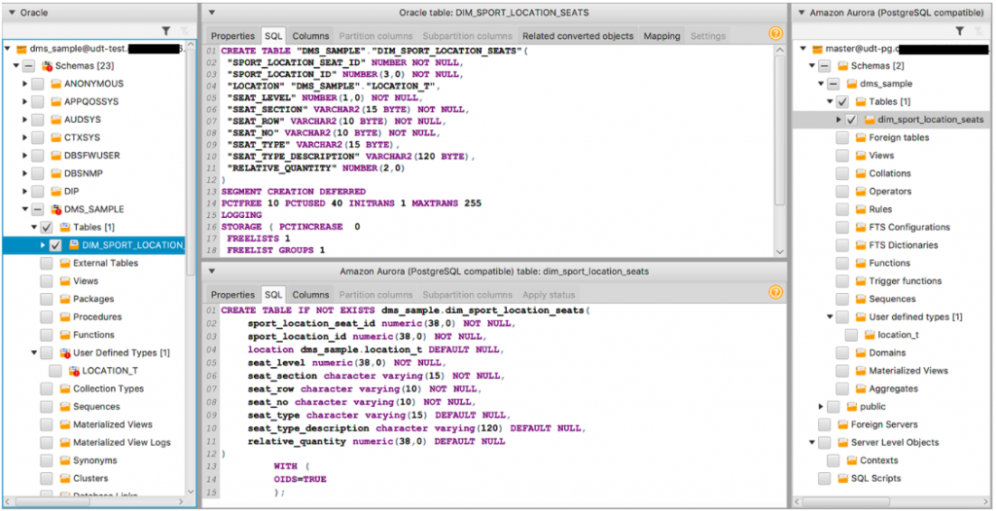Select the Clusters tree row
The image size is (996, 511).
click(95, 478)
